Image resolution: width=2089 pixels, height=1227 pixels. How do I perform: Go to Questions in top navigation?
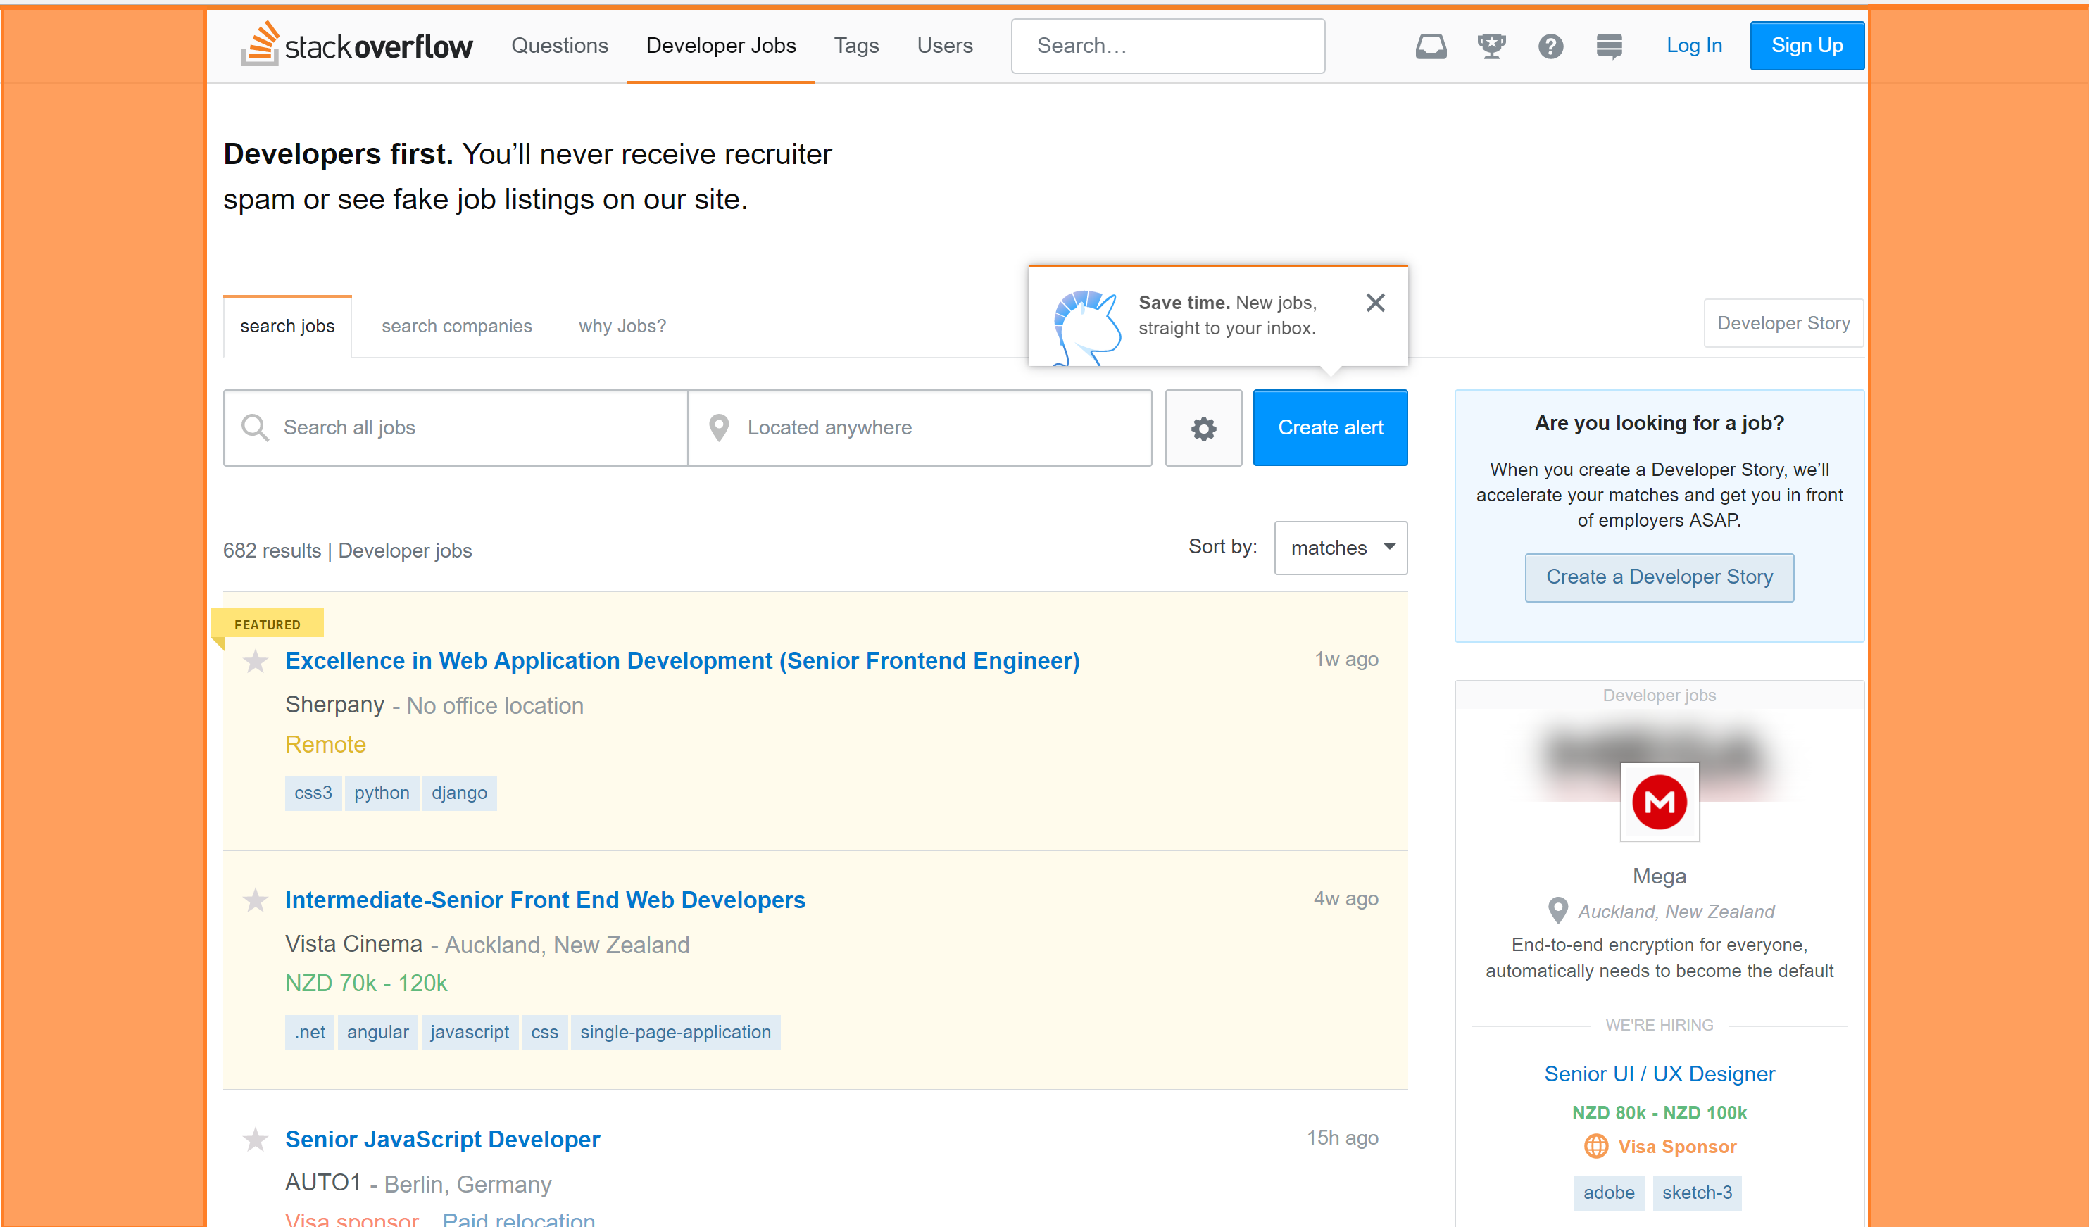(x=560, y=46)
